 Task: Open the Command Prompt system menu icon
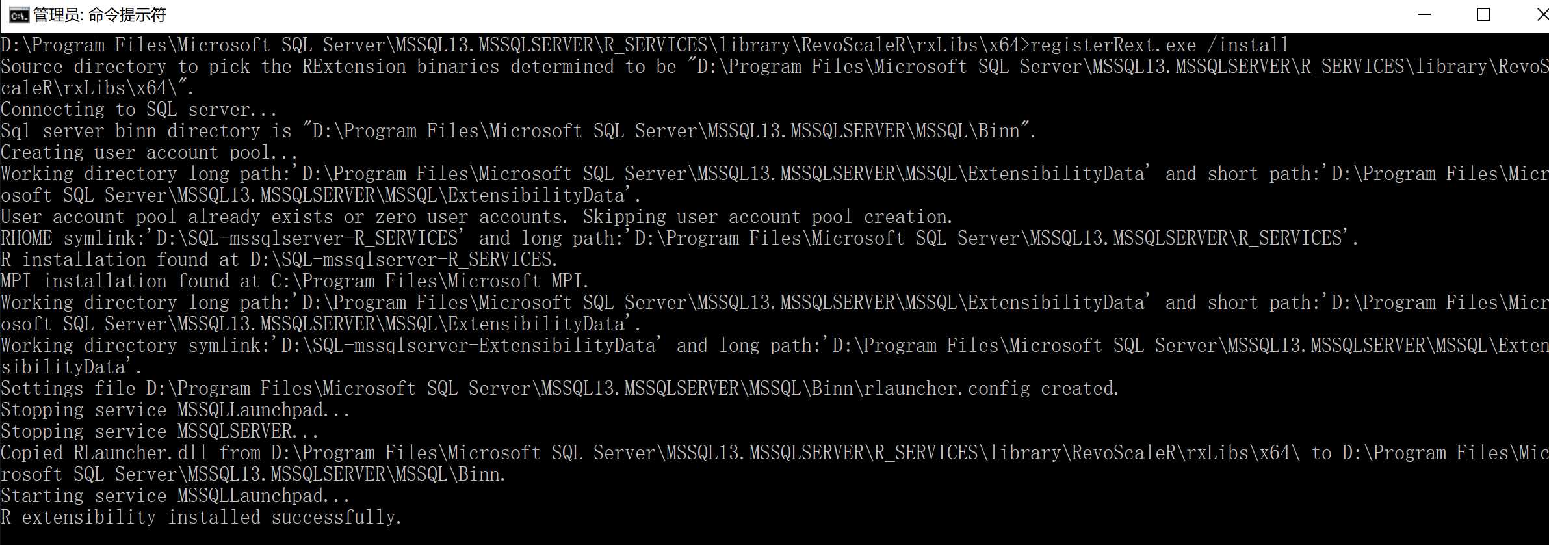point(18,15)
